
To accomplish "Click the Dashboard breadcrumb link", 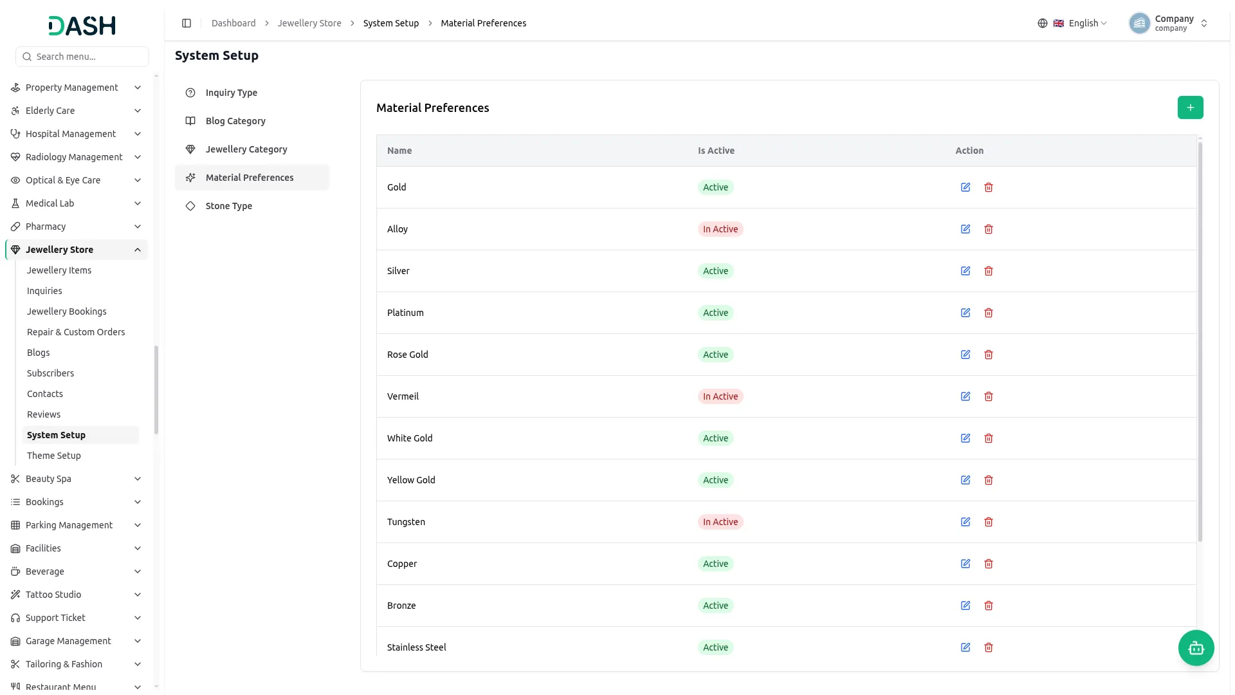I will pos(233,23).
